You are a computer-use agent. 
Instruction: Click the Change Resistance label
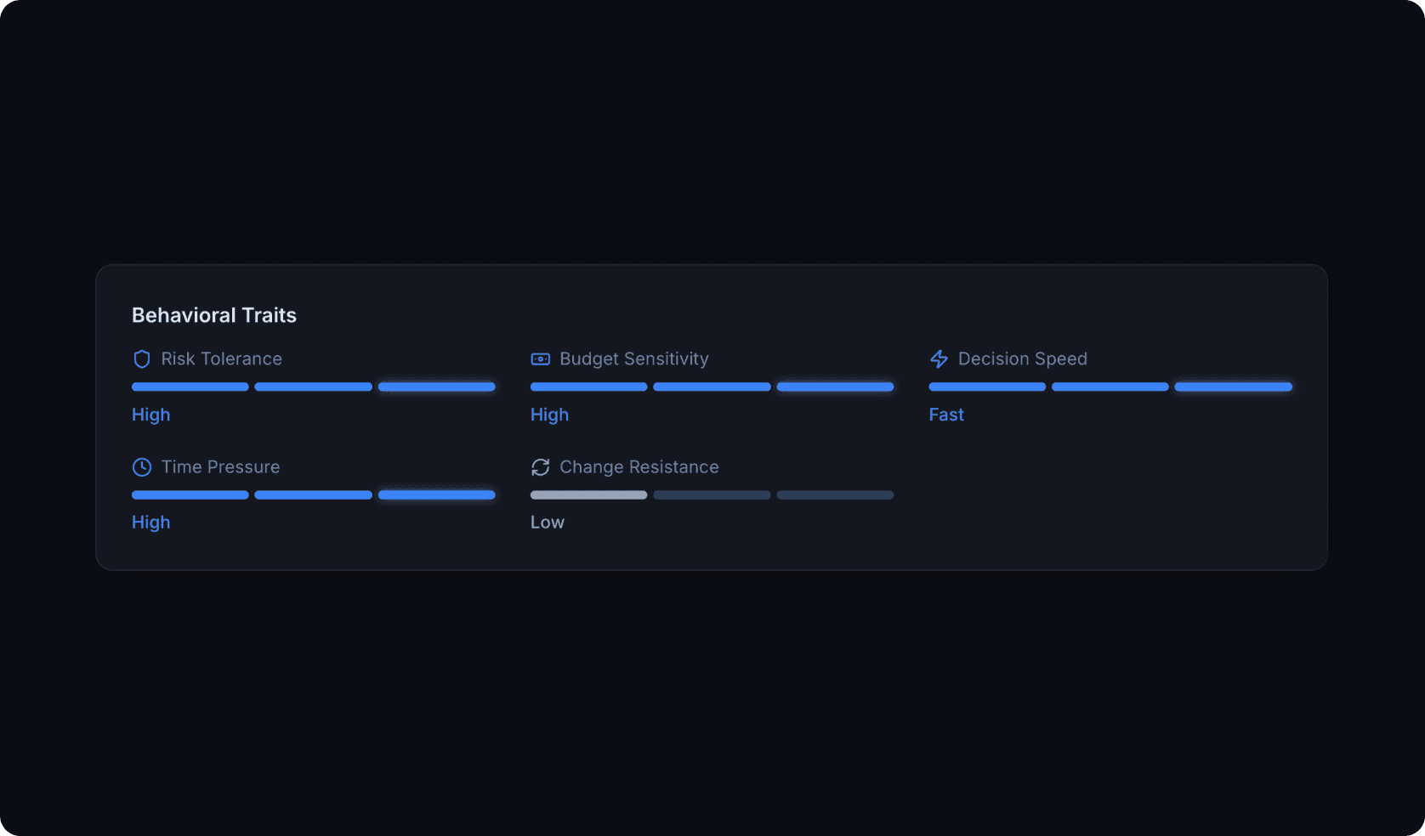[639, 467]
